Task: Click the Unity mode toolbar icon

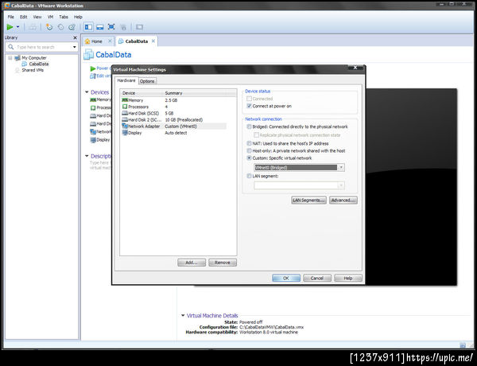Action: pyautogui.click(x=123, y=27)
